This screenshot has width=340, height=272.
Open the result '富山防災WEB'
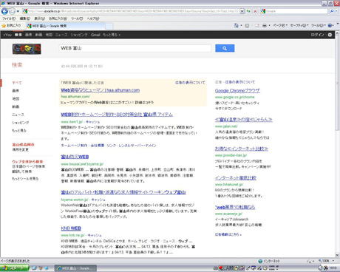(x=75, y=157)
